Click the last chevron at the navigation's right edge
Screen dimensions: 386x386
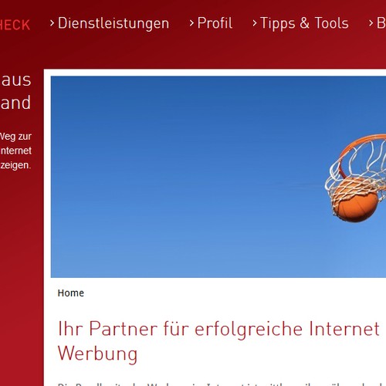pyautogui.click(x=371, y=23)
